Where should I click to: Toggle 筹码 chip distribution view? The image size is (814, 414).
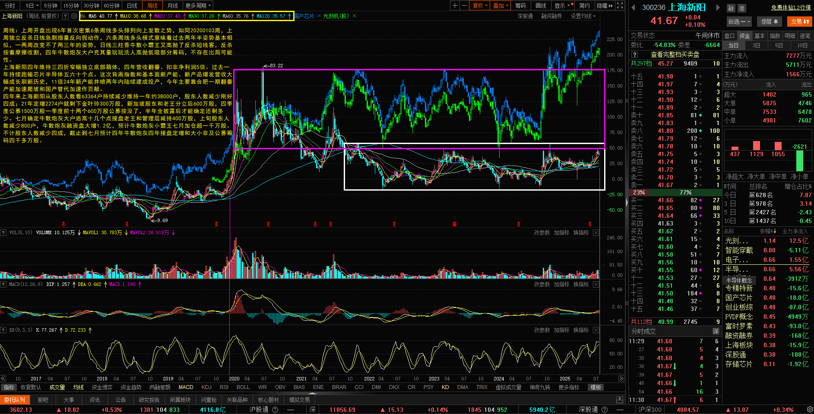[x=520, y=6]
